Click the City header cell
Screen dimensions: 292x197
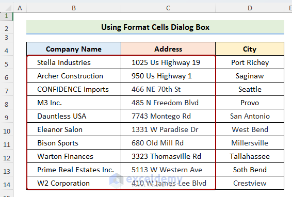250,49
